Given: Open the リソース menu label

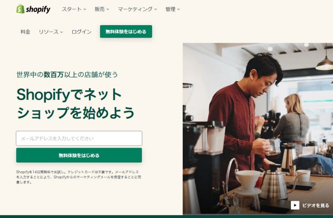Looking at the screenshot, I should [49, 32].
